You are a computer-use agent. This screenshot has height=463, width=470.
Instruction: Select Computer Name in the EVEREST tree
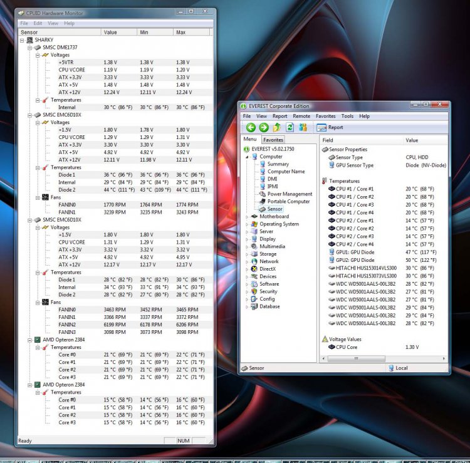click(286, 172)
